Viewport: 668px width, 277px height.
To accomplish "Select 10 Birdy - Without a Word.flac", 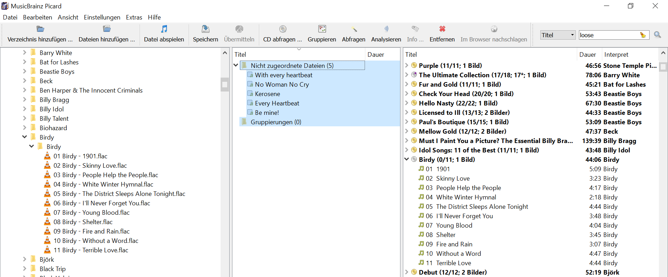I will [96, 240].
